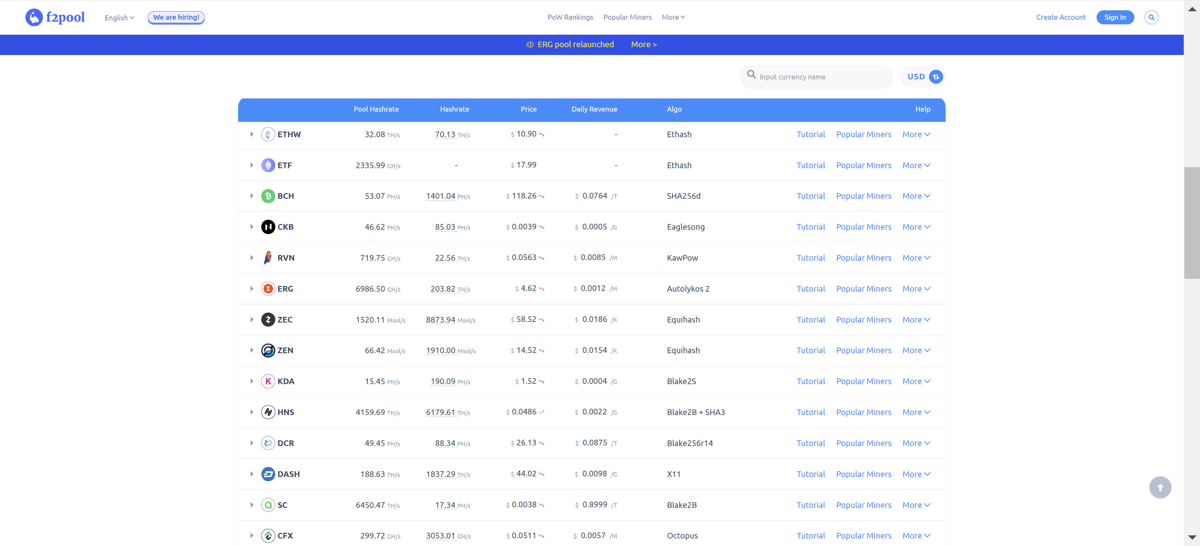Click the ETHW coin icon

(268, 134)
